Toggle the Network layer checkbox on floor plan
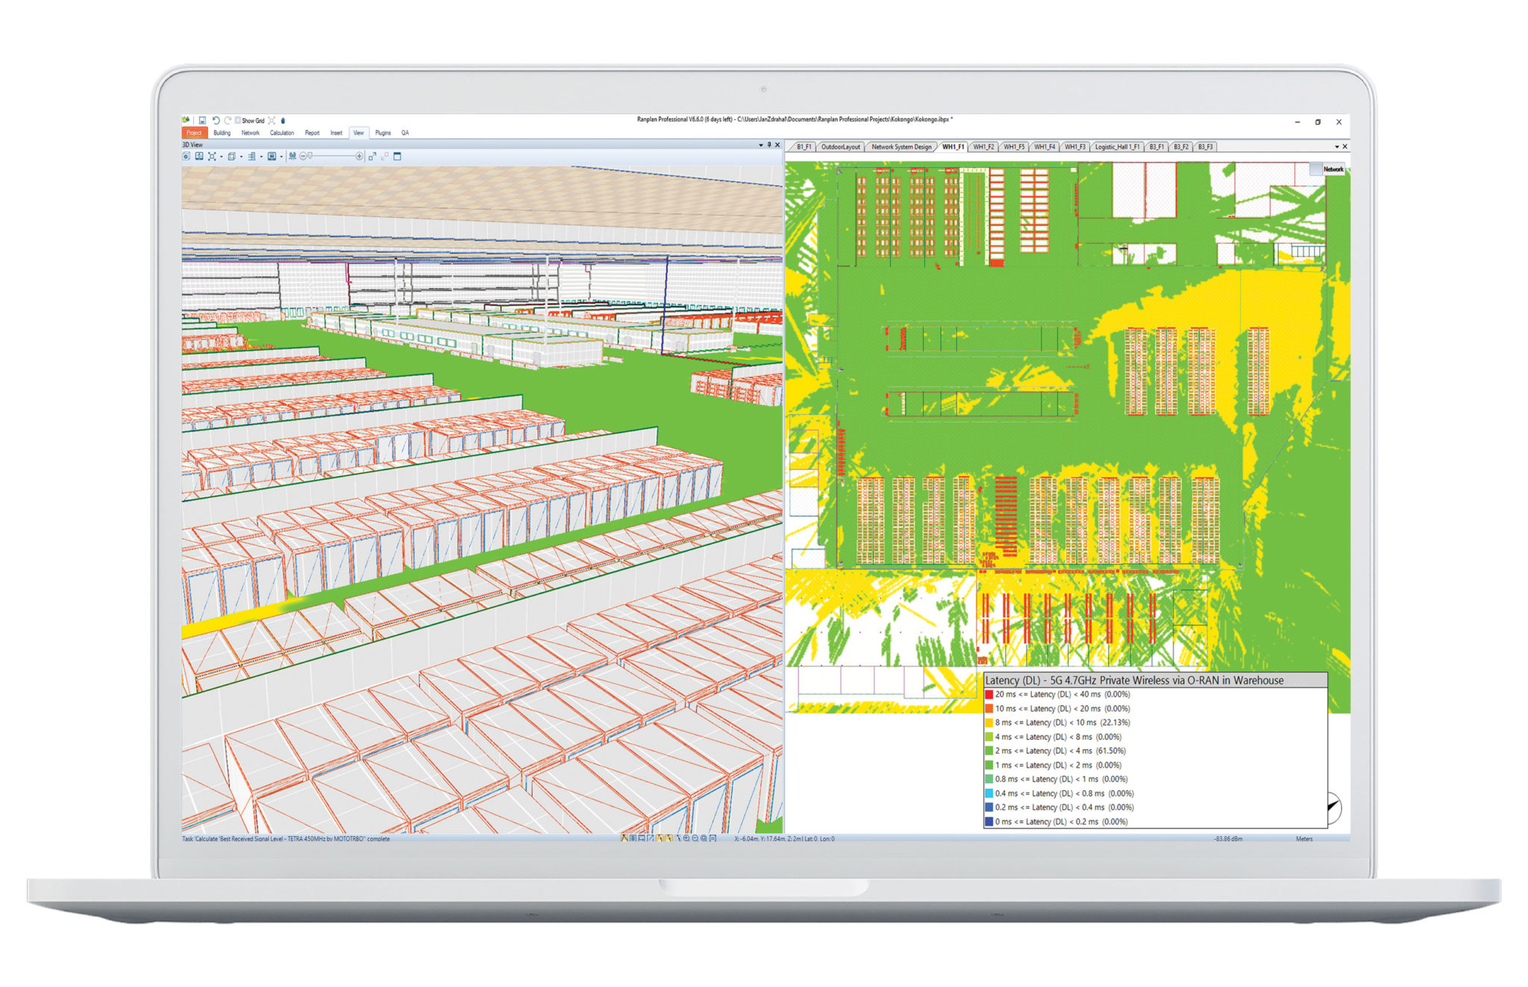1528x987 pixels. 1316,169
